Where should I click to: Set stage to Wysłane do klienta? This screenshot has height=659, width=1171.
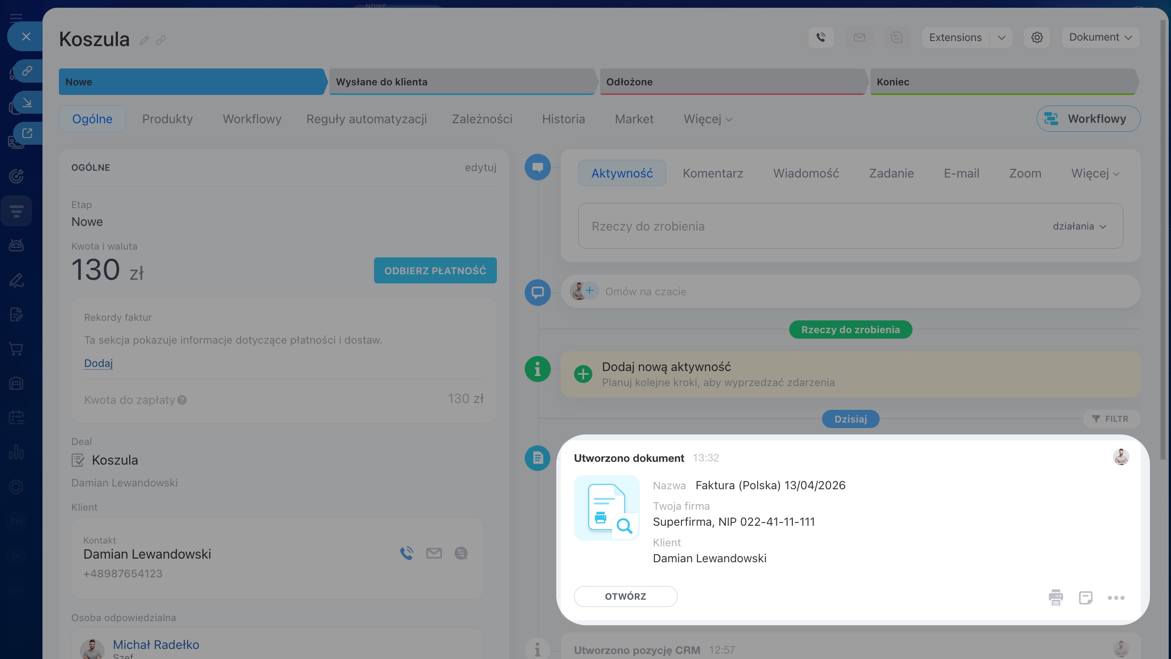[x=461, y=82]
